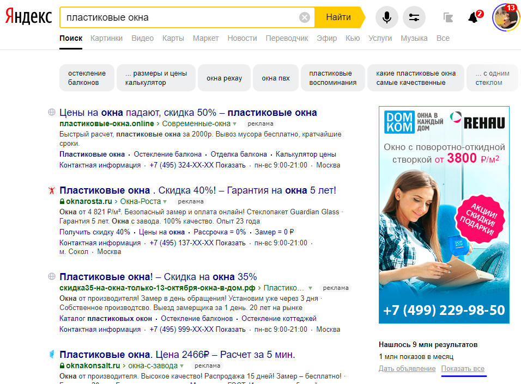Open result Скидка 40%! Гарантия на окна 5 лет

198,190
